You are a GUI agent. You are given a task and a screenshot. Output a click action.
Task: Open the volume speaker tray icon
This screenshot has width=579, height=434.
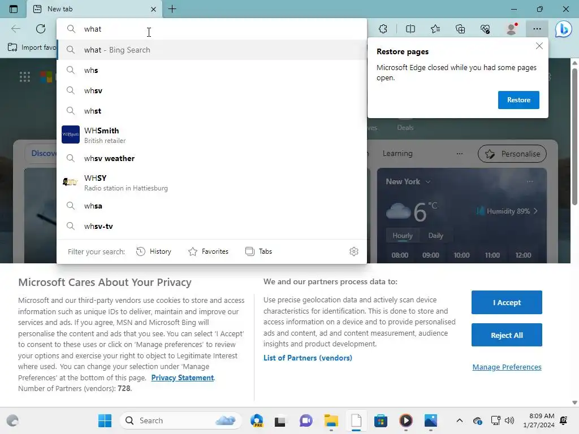pyautogui.click(x=509, y=420)
